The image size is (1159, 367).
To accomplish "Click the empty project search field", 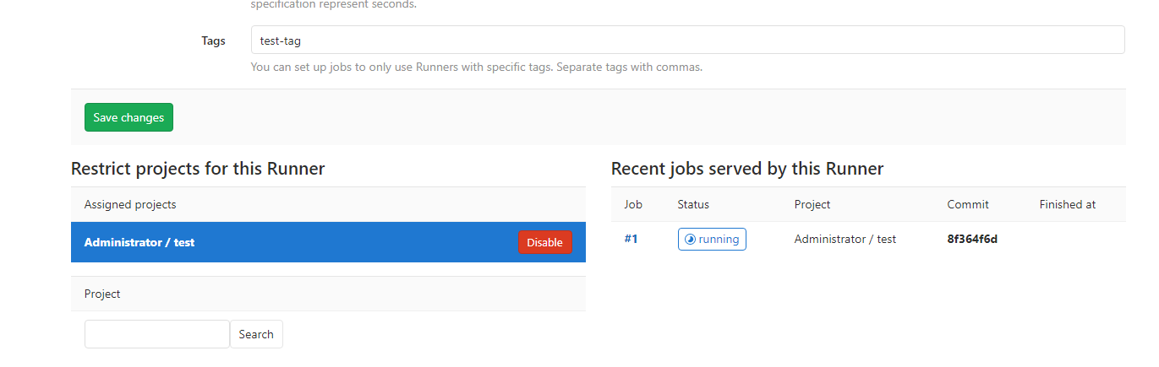I will pos(157,334).
